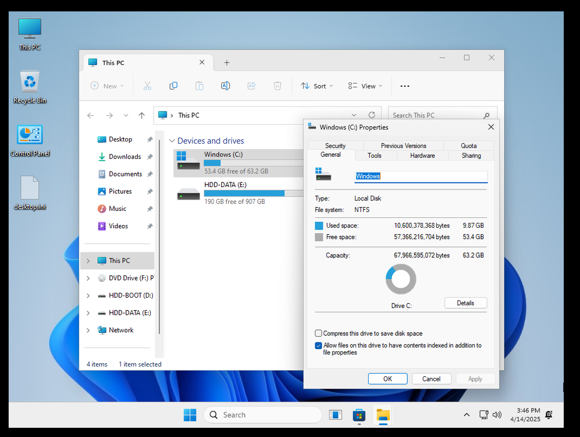Viewport: 580px width, 437px height.
Task: Close the Windows (C:) Properties dialog
Action: (x=491, y=127)
